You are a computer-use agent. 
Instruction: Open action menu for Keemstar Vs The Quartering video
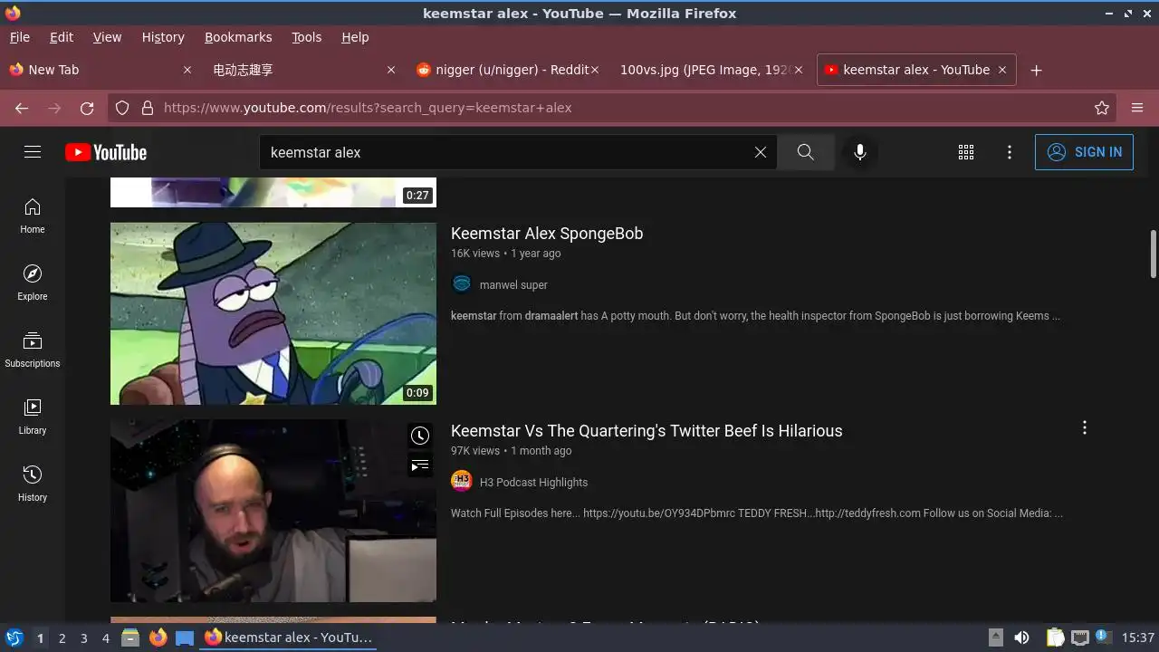tap(1085, 427)
